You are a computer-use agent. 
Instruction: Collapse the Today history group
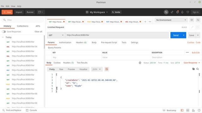(3, 37)
